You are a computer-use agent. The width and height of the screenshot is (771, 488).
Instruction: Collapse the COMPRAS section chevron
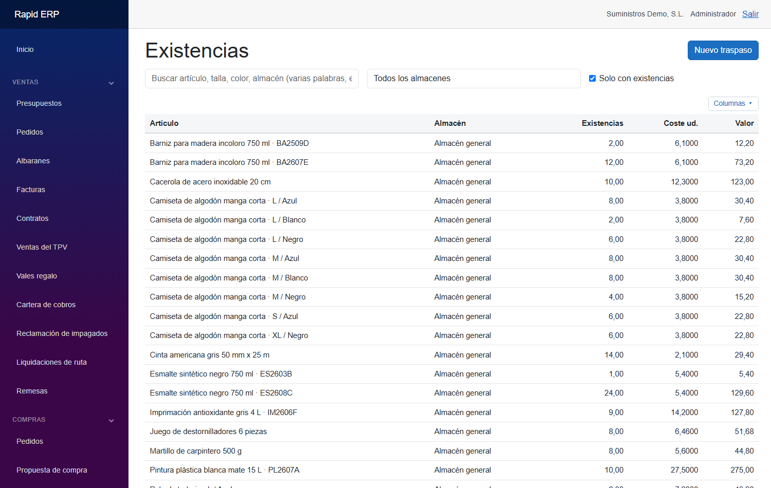tap(111, 420)
